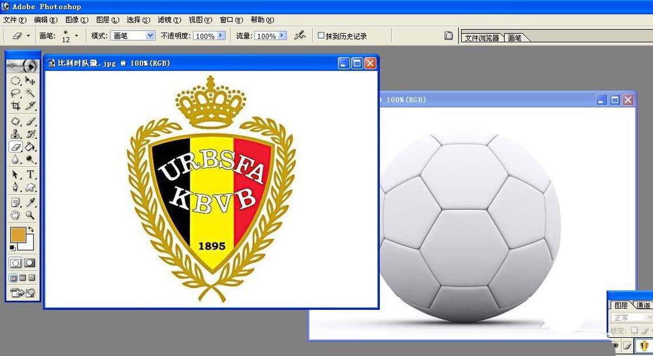Viewport: 653px width, 356px height.
Task: Open the 滤镜 (T) menu
Action: [x=169, y=20]
